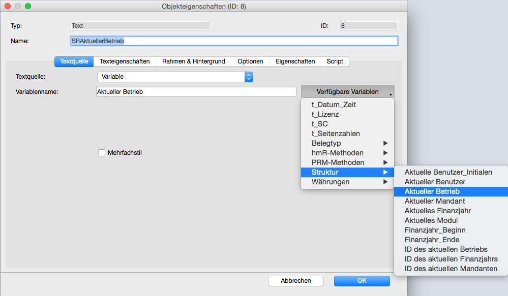Switch to the Texteigenschaften tab
Screen dimensions: 508x296
coord(125,61)
